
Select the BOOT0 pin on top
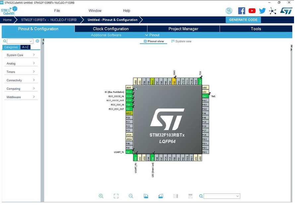point(152,81)
